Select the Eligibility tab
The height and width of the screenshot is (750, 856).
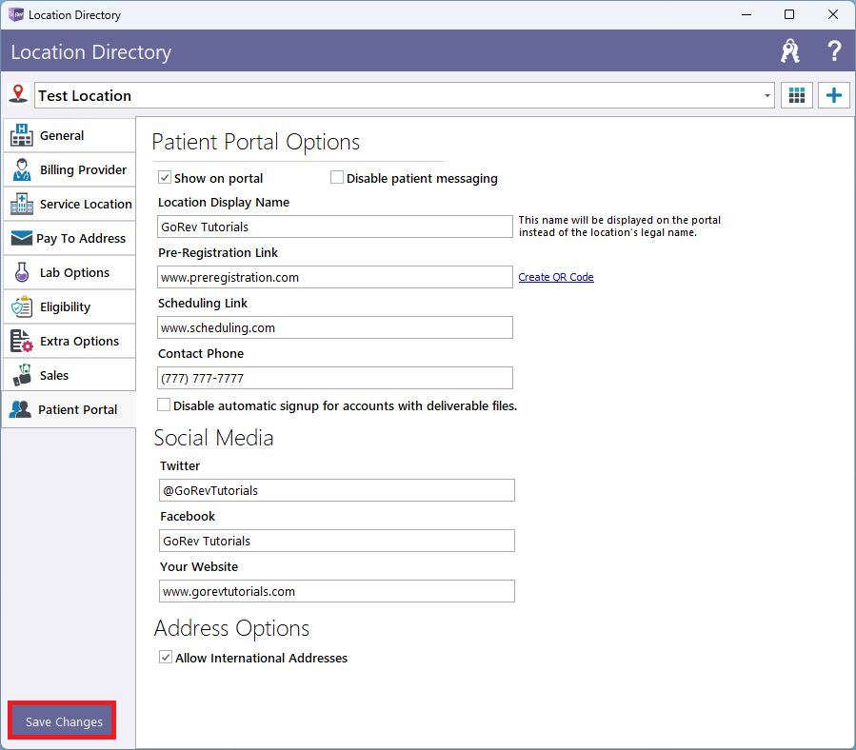click(x=70, y=306)
